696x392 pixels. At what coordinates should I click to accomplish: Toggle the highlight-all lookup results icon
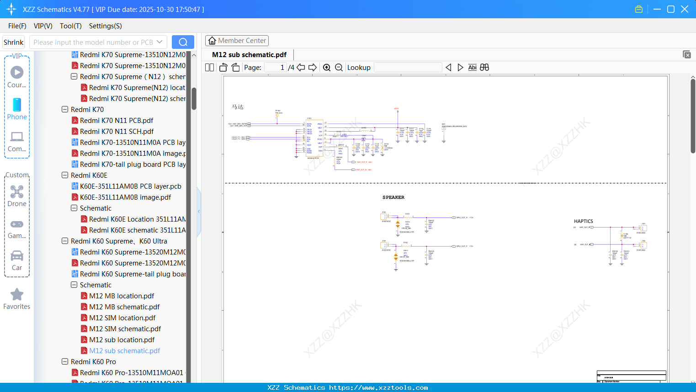pyautogui.click(x=484, y=67)
